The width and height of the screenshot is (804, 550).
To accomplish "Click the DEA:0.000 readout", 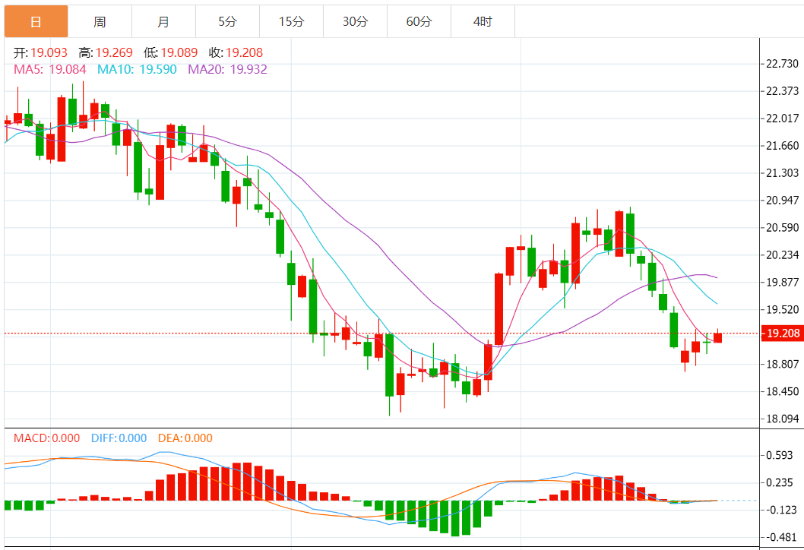I will [185, 438].
